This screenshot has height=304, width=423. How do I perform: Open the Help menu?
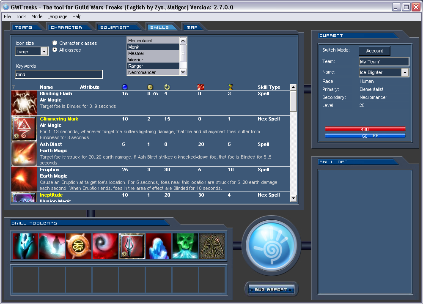click(x=77, y=16)
